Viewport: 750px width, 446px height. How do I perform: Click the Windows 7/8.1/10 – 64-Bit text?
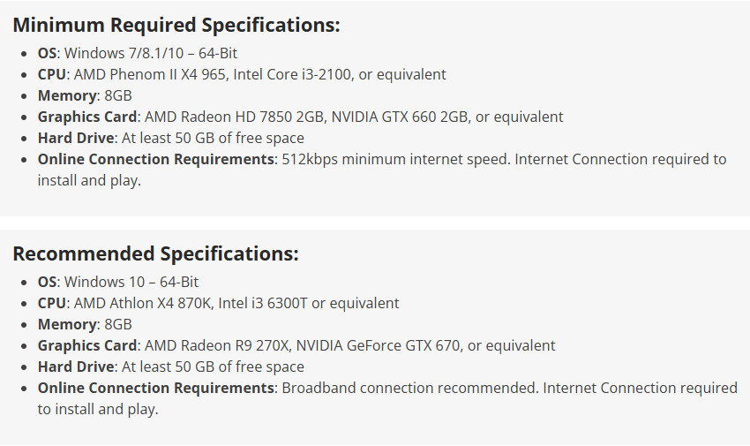151,53
